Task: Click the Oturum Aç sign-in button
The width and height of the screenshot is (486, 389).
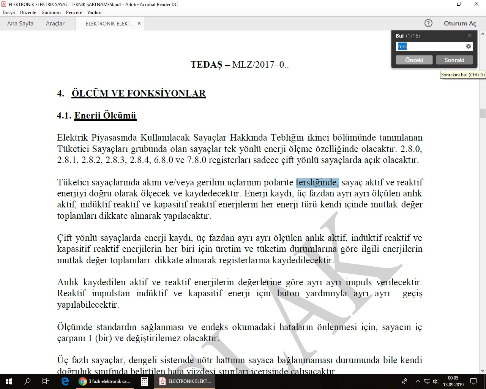Action: coord(460,24)
